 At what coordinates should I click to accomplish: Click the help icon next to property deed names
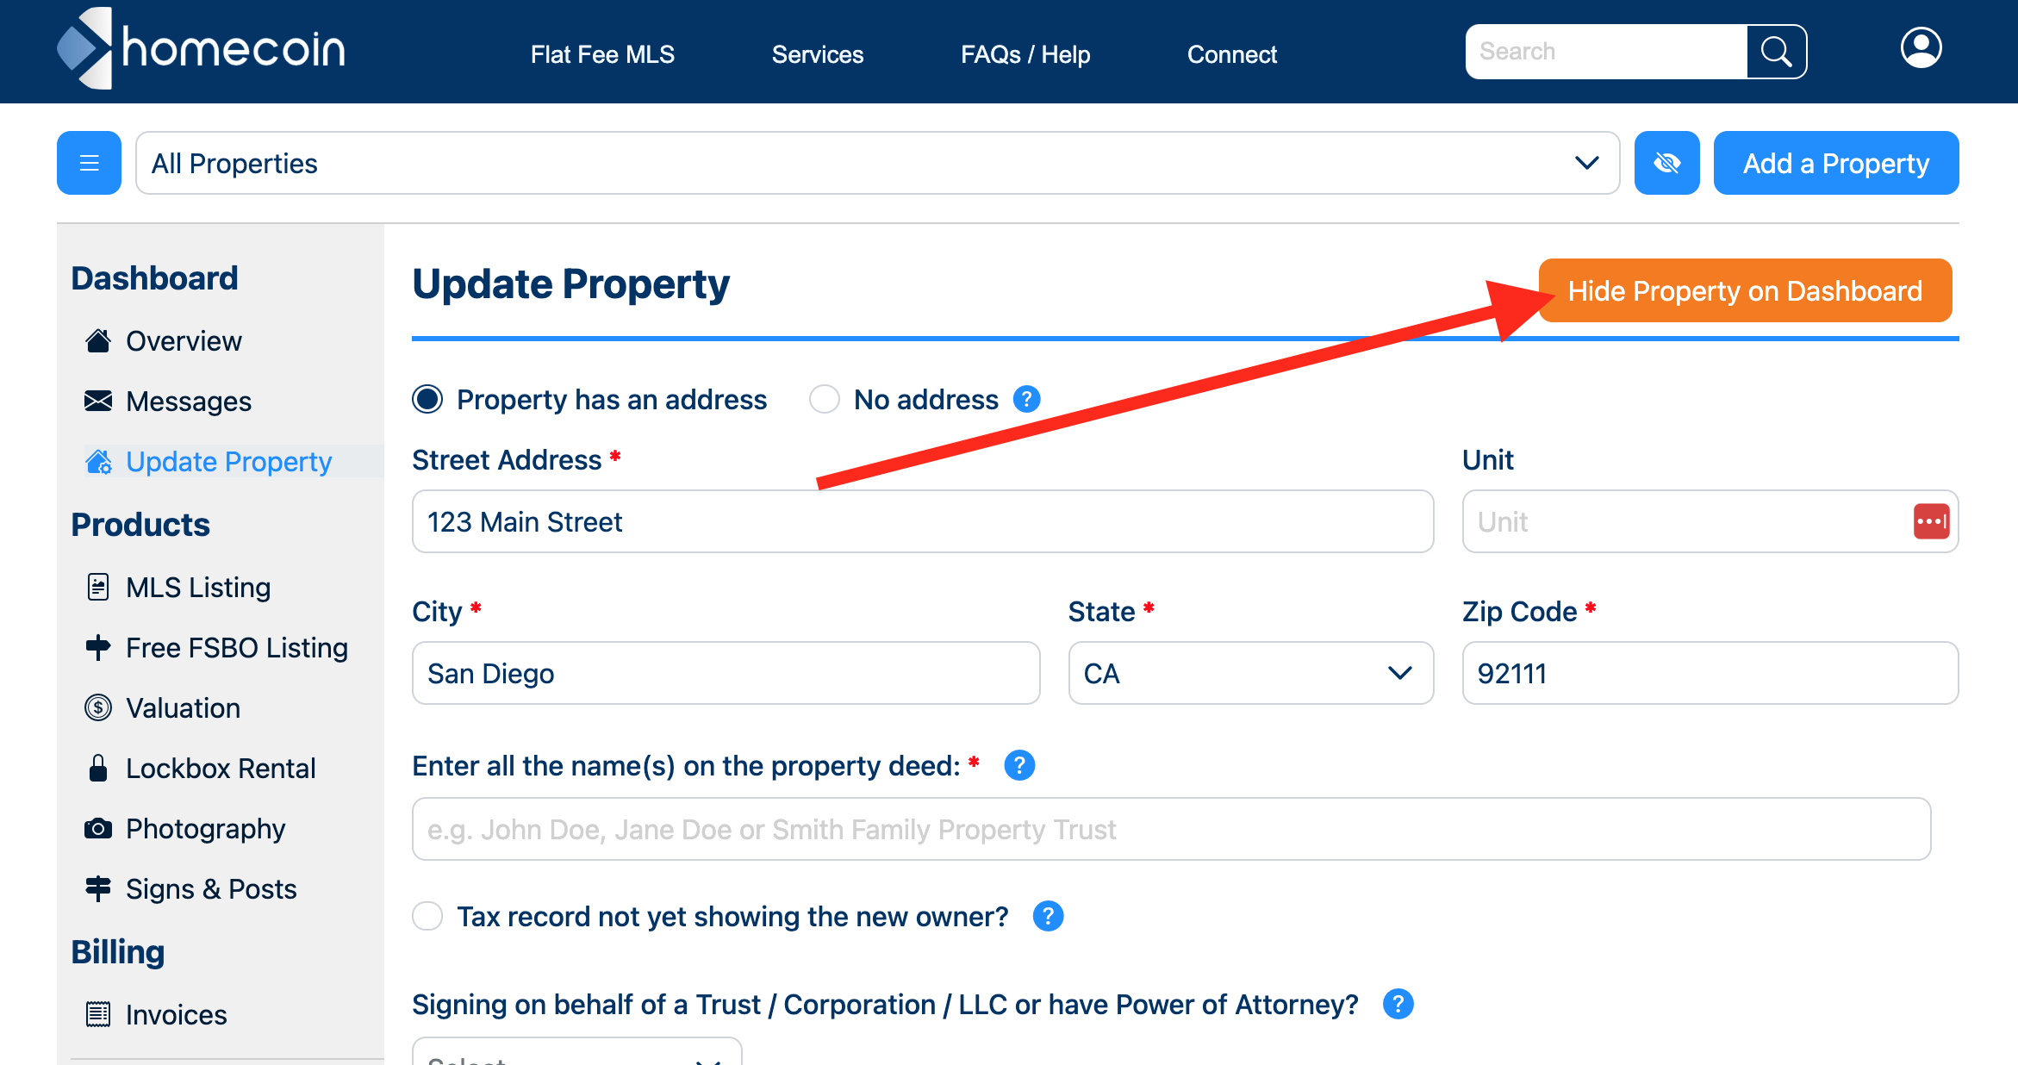point(1019,765)
